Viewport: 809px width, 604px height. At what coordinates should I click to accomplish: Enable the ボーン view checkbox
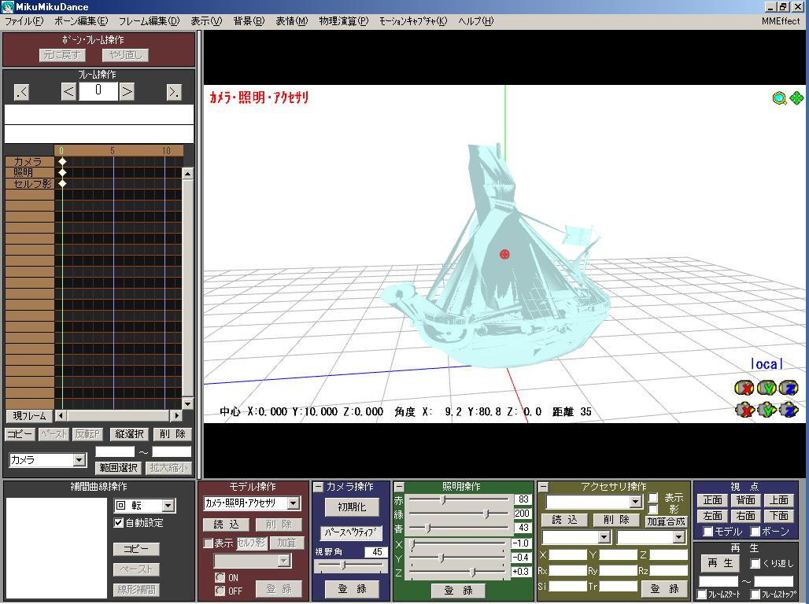[755, 532]
